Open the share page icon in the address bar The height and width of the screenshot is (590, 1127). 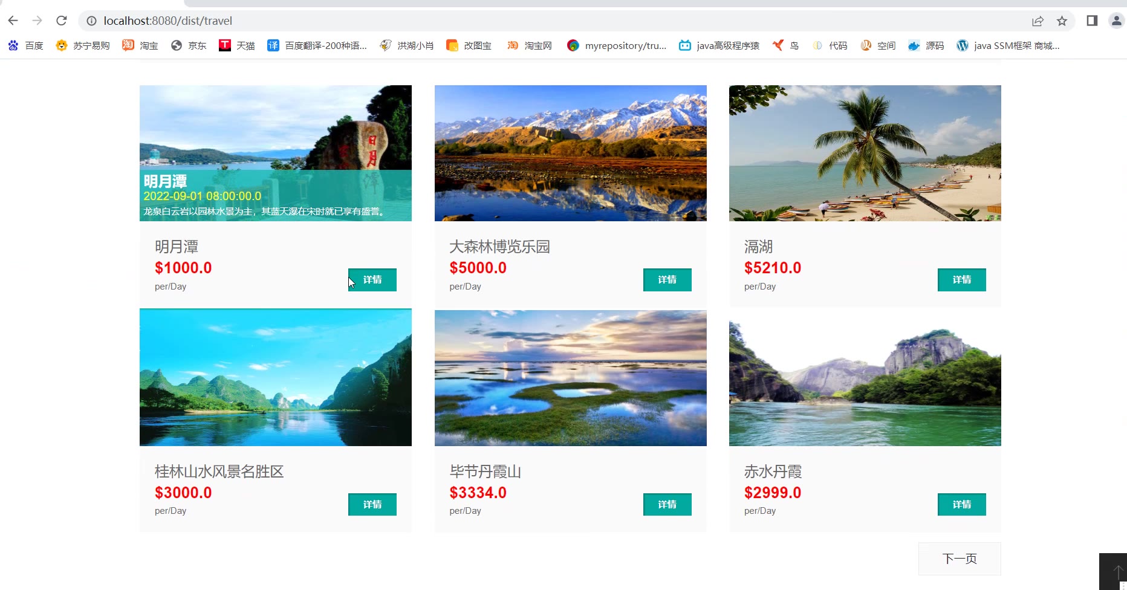(x=1038, y=21)
